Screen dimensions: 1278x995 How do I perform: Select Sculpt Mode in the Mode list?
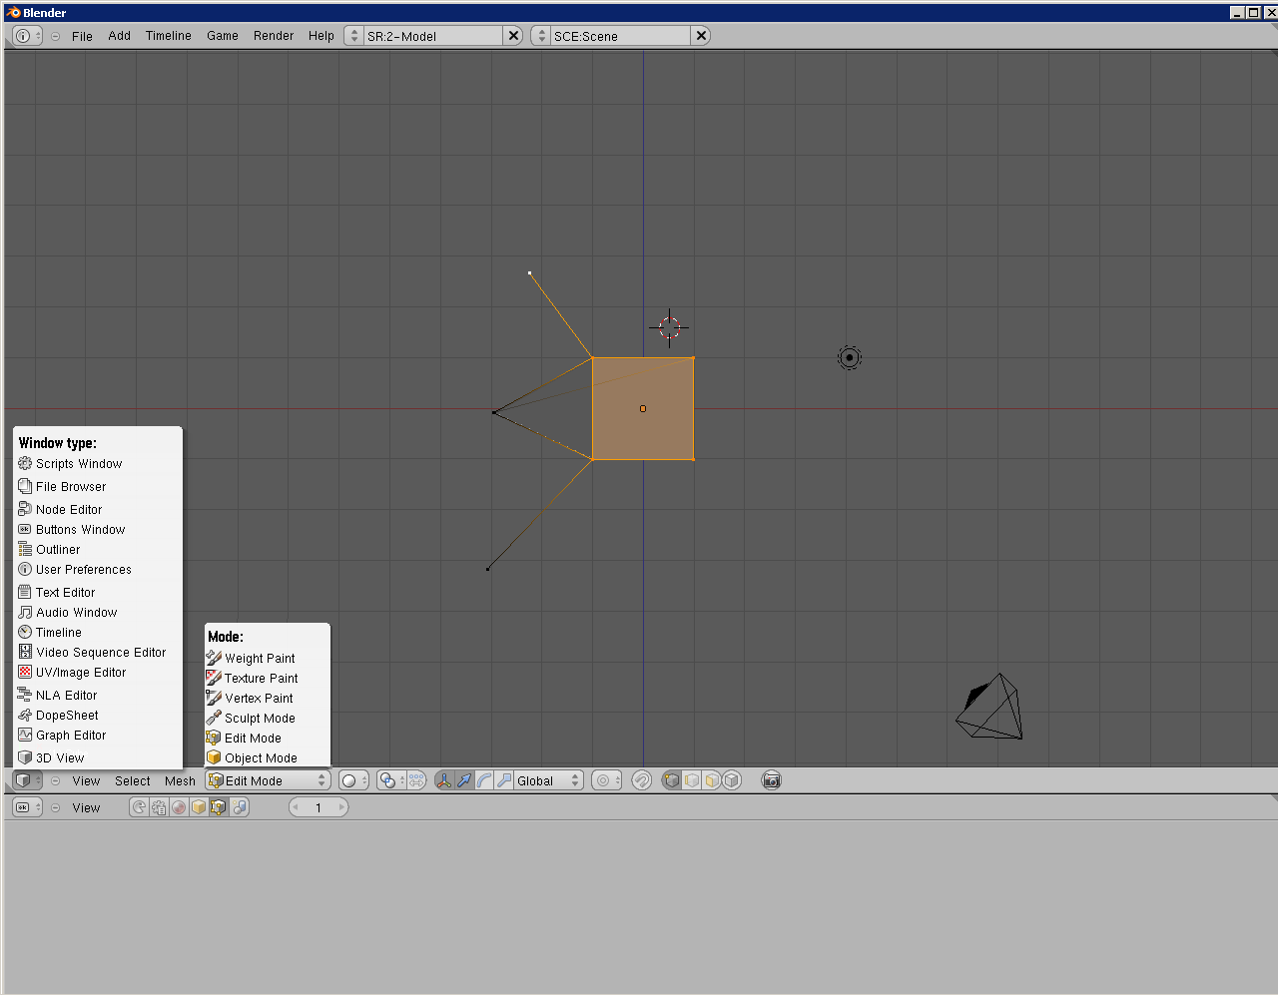(267, 719)
